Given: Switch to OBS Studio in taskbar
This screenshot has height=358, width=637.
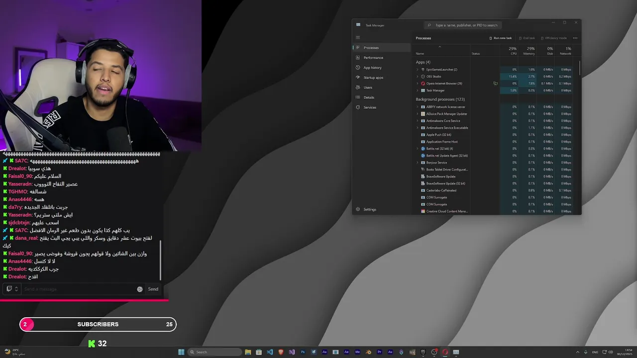Looking at the screenshot, I should click(x=434, y=352).
